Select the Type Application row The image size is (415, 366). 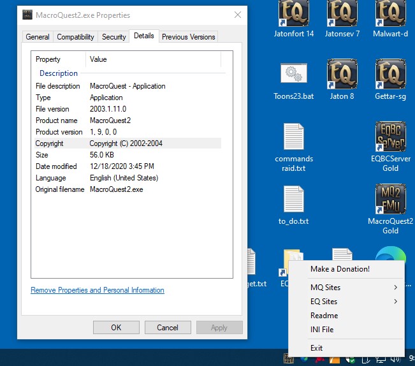(128, 98)
